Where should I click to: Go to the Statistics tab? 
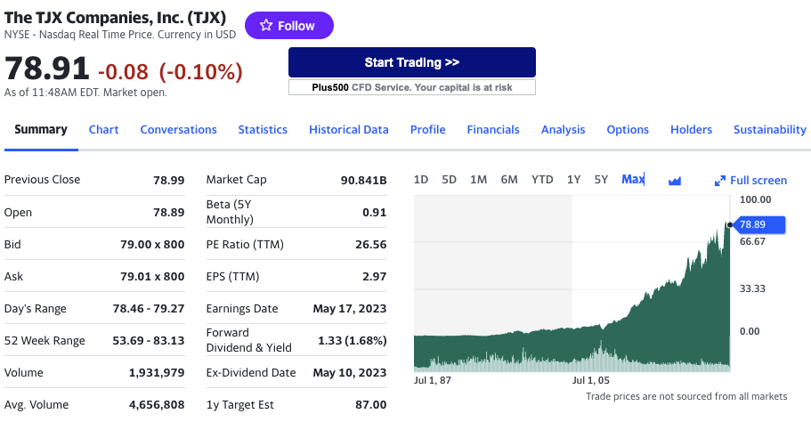(x=263, y=129)
